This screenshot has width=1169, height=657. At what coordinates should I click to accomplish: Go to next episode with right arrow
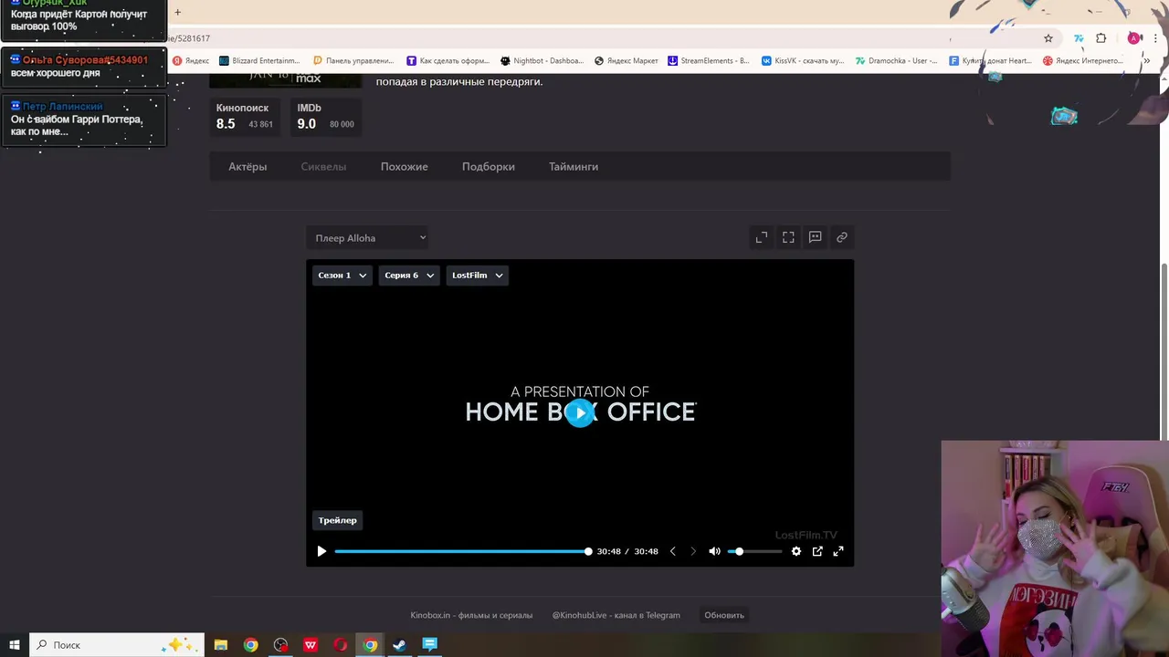tap(693, 551)
